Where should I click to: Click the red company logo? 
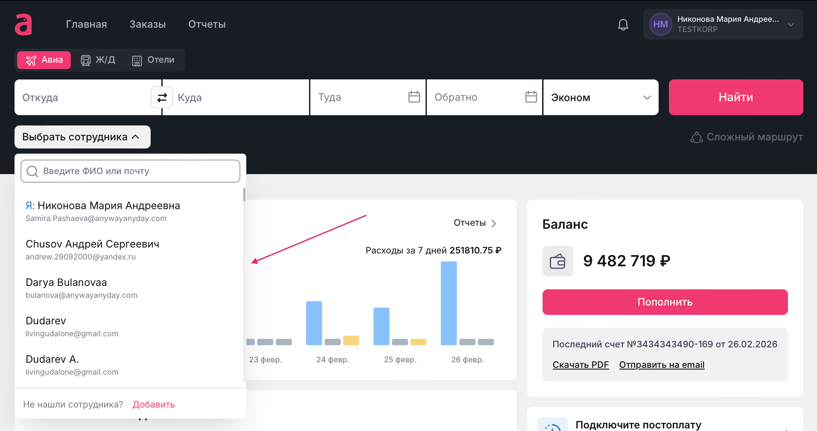coord(23,24)
